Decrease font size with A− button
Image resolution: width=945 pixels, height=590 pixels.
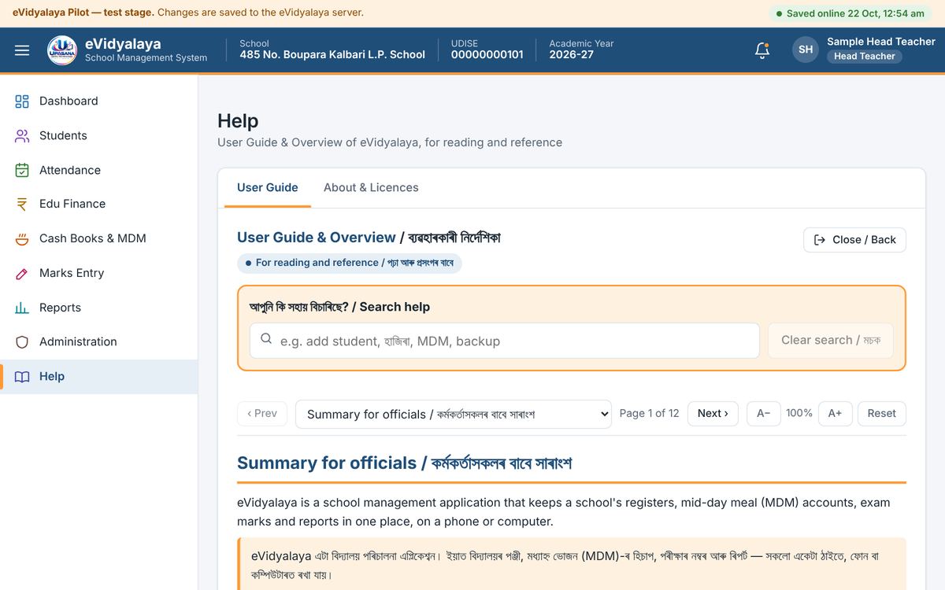[764, 414]
